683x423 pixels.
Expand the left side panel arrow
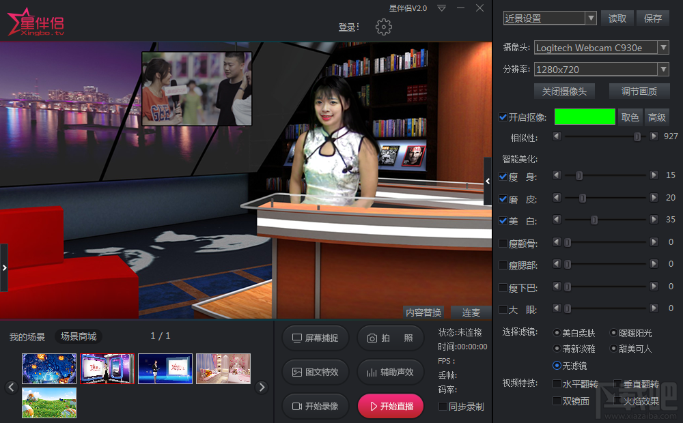(4, 267)
